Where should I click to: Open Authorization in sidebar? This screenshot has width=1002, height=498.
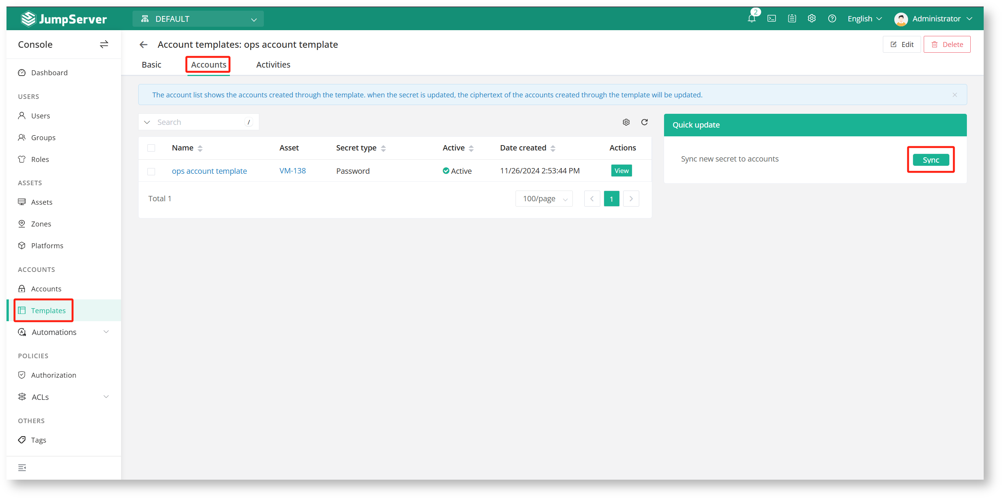pyautogui.click(x=64, y=375)
